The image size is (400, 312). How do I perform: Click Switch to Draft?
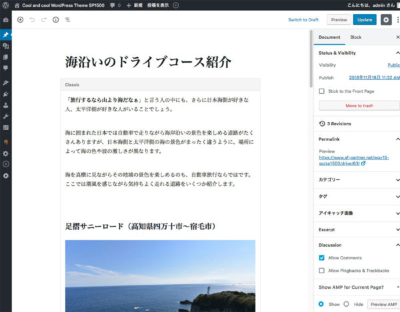pyautogui.click(x=303, y=19)
